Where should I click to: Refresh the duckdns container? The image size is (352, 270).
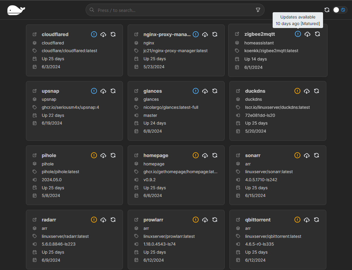[316, 91]
